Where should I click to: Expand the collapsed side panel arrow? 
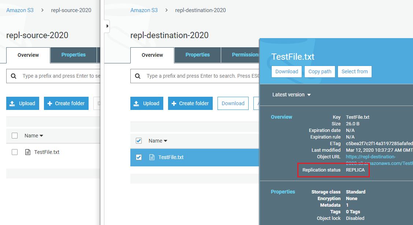(x=107, y=26)
